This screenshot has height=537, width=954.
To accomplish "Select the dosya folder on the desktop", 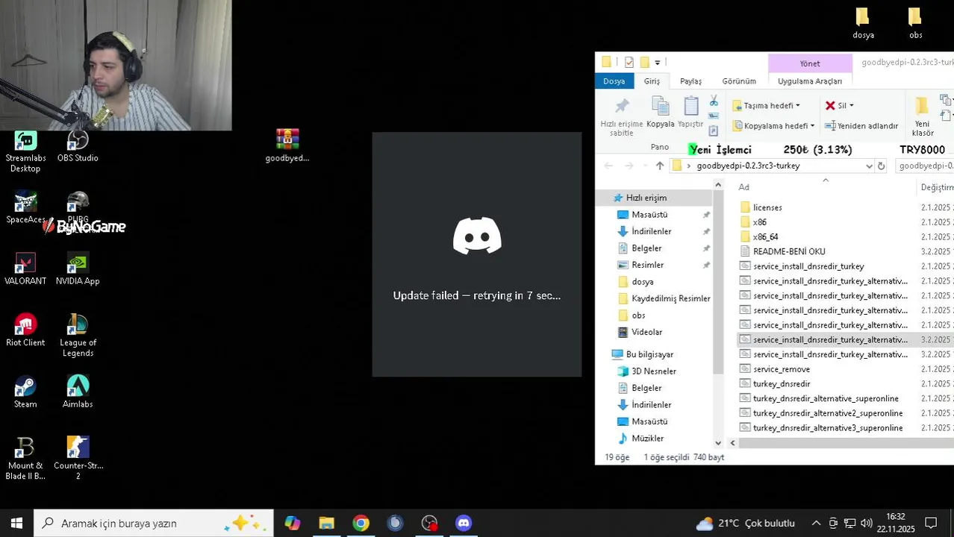I will (863, 23).
